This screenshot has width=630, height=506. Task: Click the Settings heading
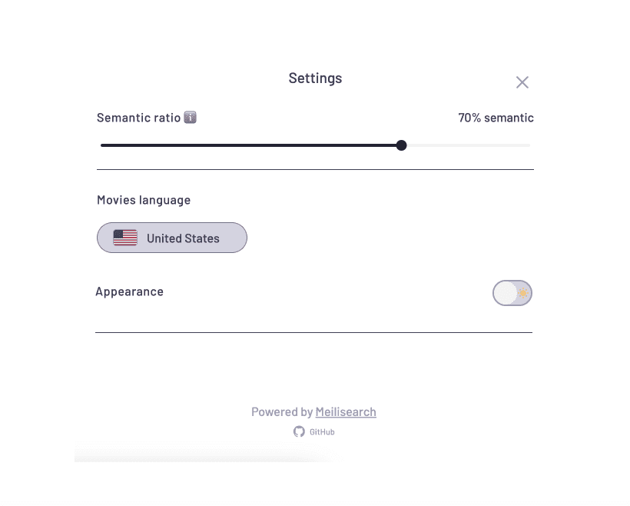[315, 78]
